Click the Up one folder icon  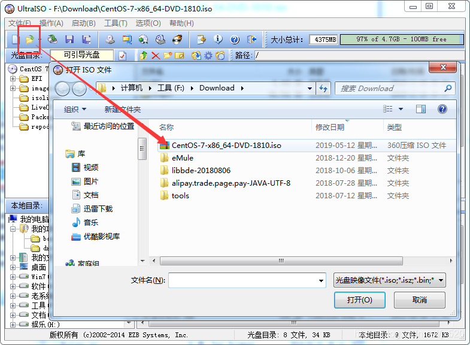tap(144, 56)
